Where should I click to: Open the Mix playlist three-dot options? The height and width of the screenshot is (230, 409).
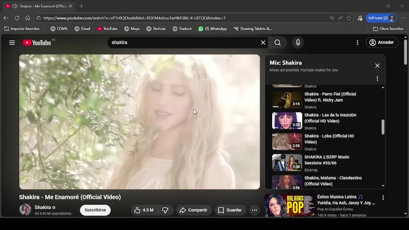[x=377, y=78]
